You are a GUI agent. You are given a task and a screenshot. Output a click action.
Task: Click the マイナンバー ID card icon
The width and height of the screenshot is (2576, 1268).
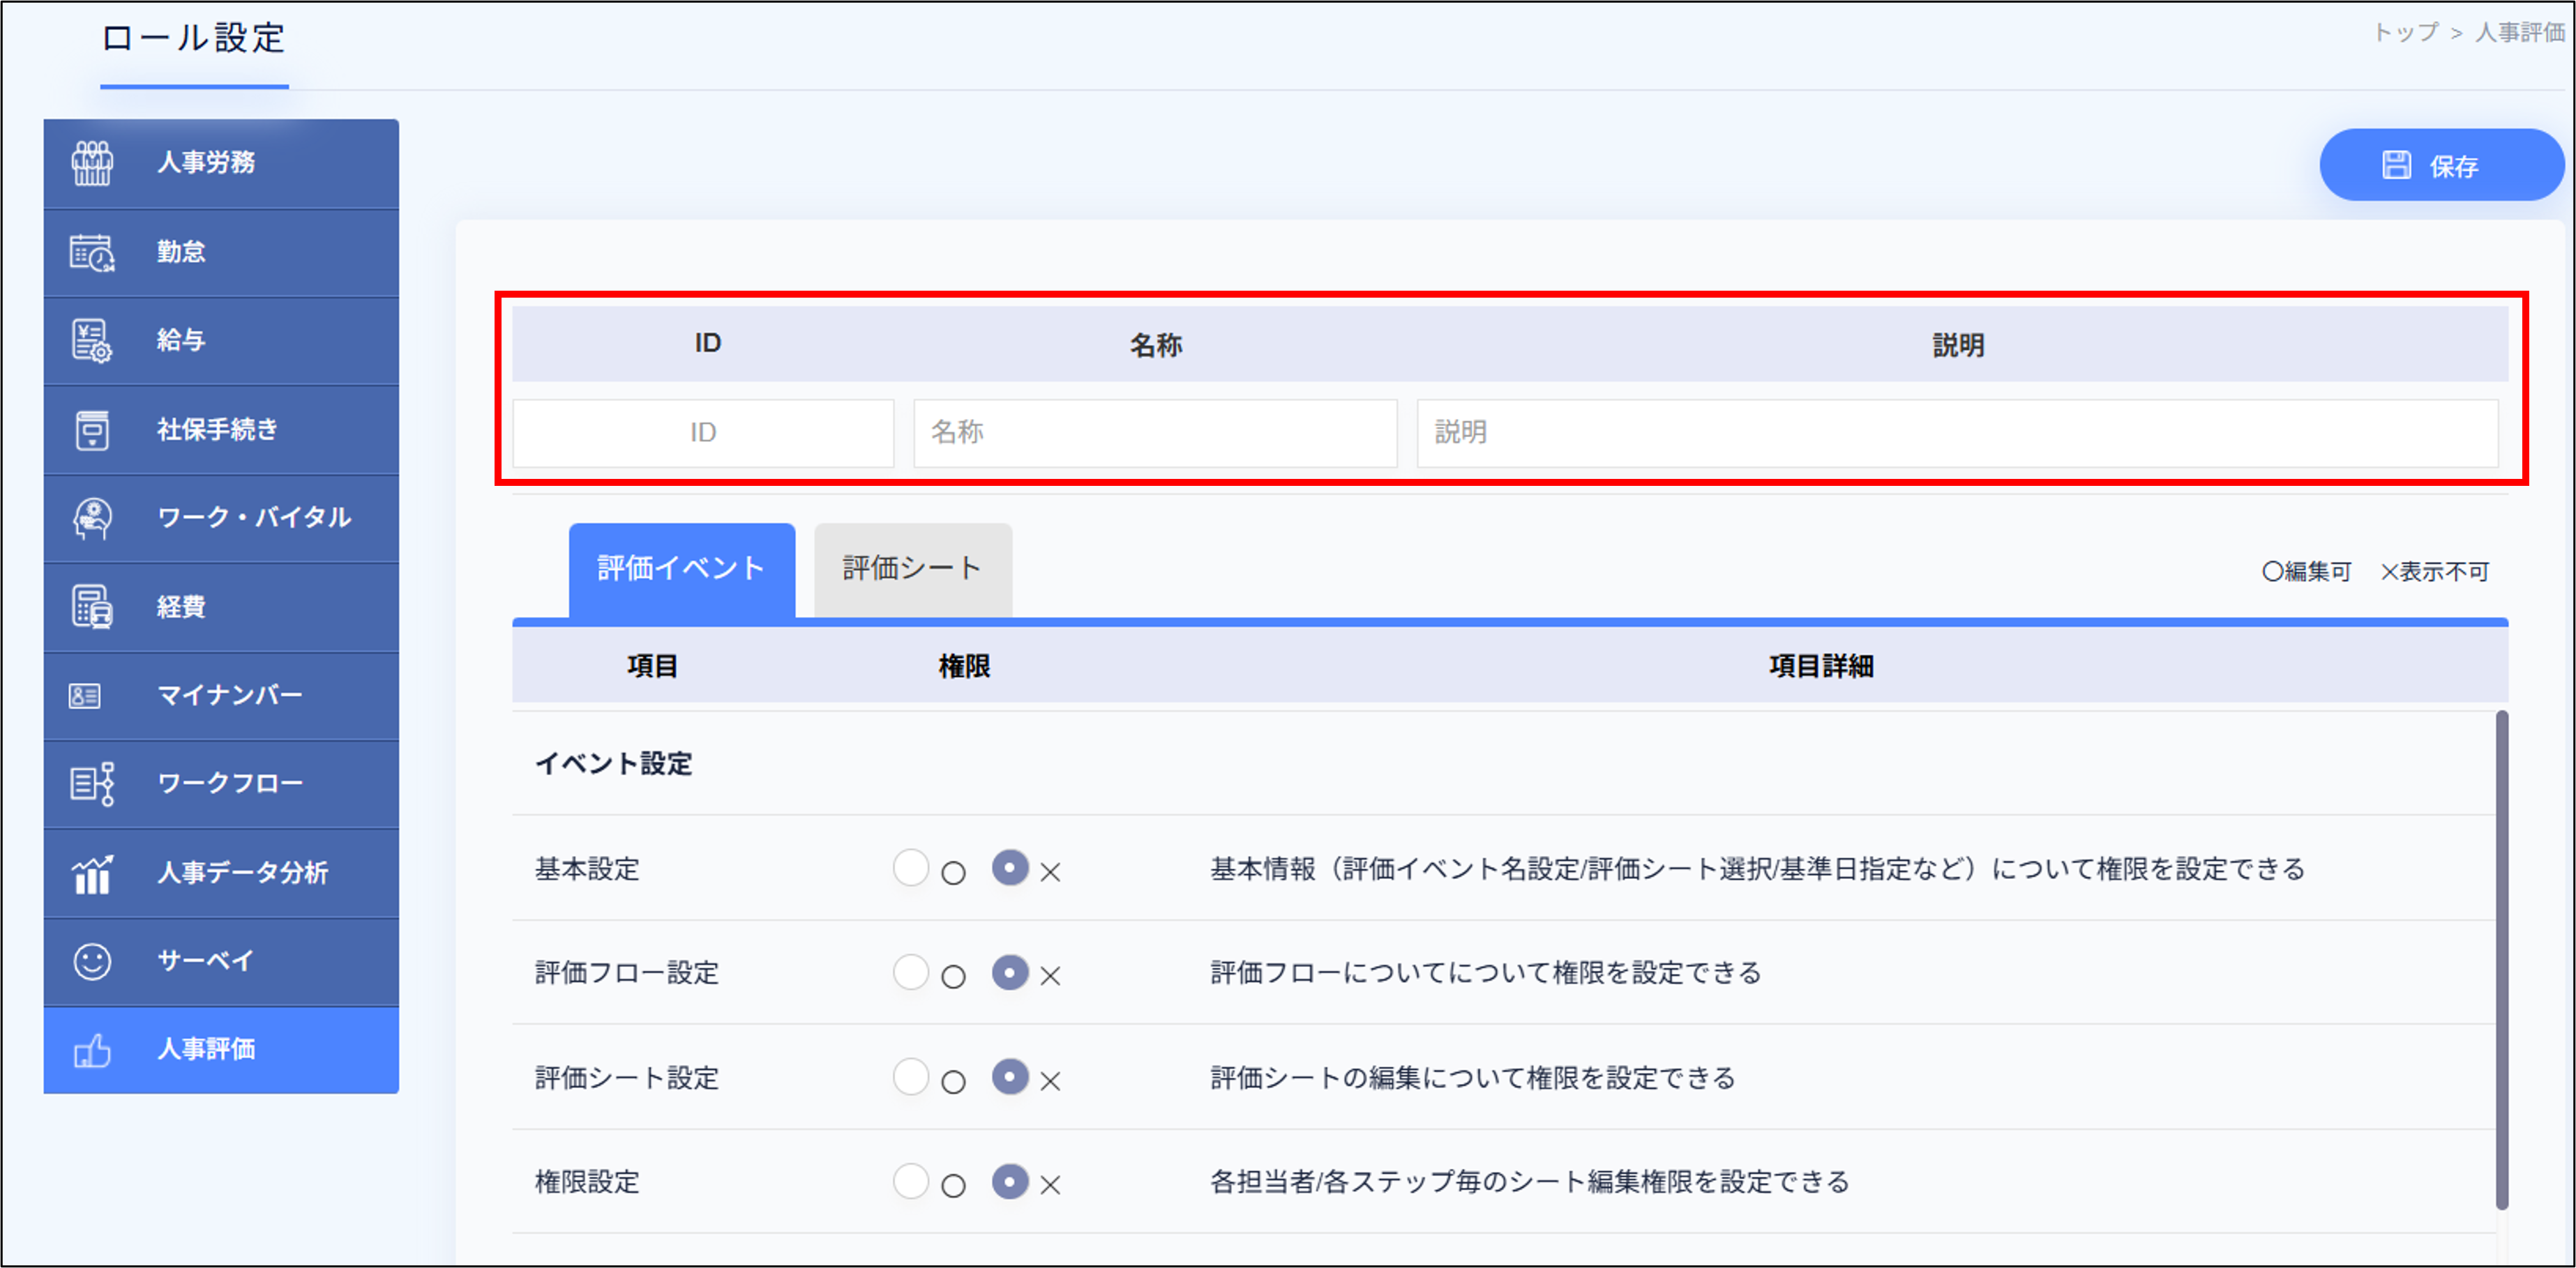click(x=85, y=696)
